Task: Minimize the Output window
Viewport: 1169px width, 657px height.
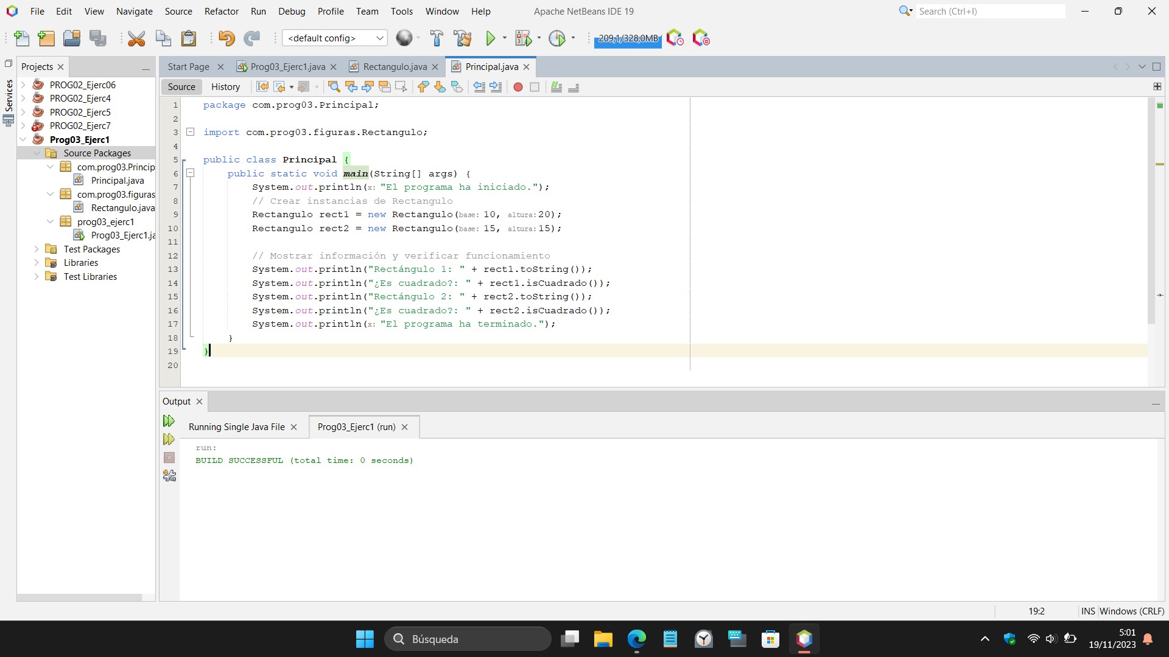Action: (x=1156, y=403)
